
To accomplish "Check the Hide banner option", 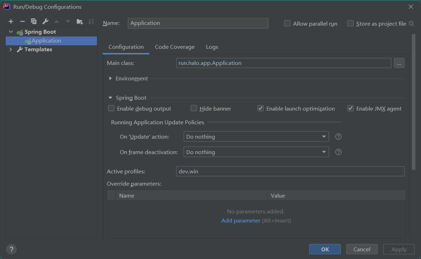I will coord(194,108).
